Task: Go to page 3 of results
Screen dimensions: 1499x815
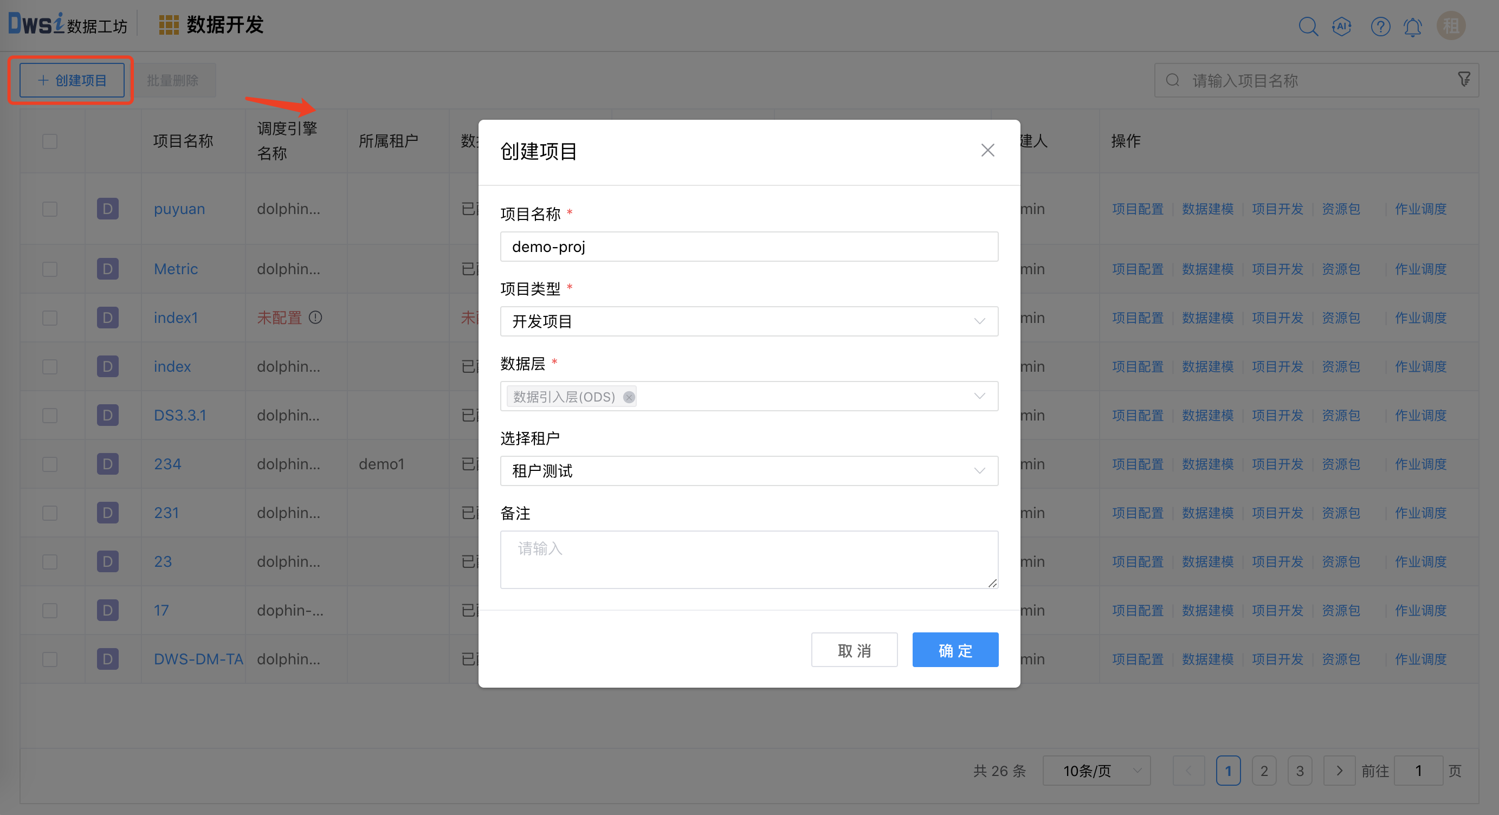Action: tap(1300, 771)
